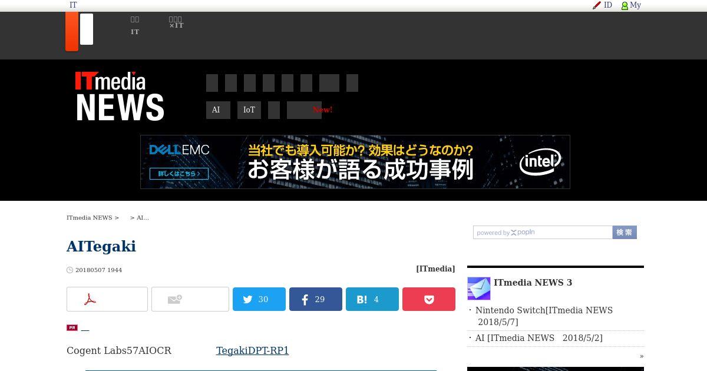The image size is (707, 371).
Task: Open the TegakiDPT-RP1 link
Action: pyautogui.click(x=252, y=350)
